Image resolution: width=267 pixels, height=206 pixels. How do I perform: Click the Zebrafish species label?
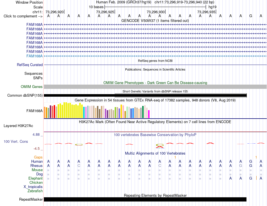(35, 191)
